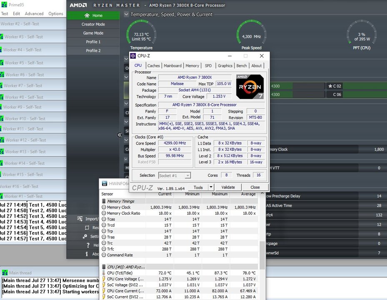This screenshot has width=387, height=300.
Task: Collapse the Ryzen Master sidebar with double chevron
Action: click(x=120, y=135)
